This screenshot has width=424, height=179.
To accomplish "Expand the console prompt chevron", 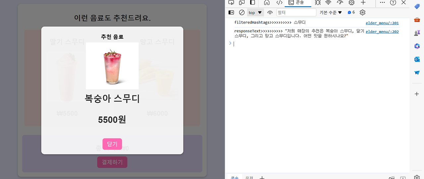I will point(230,43).
